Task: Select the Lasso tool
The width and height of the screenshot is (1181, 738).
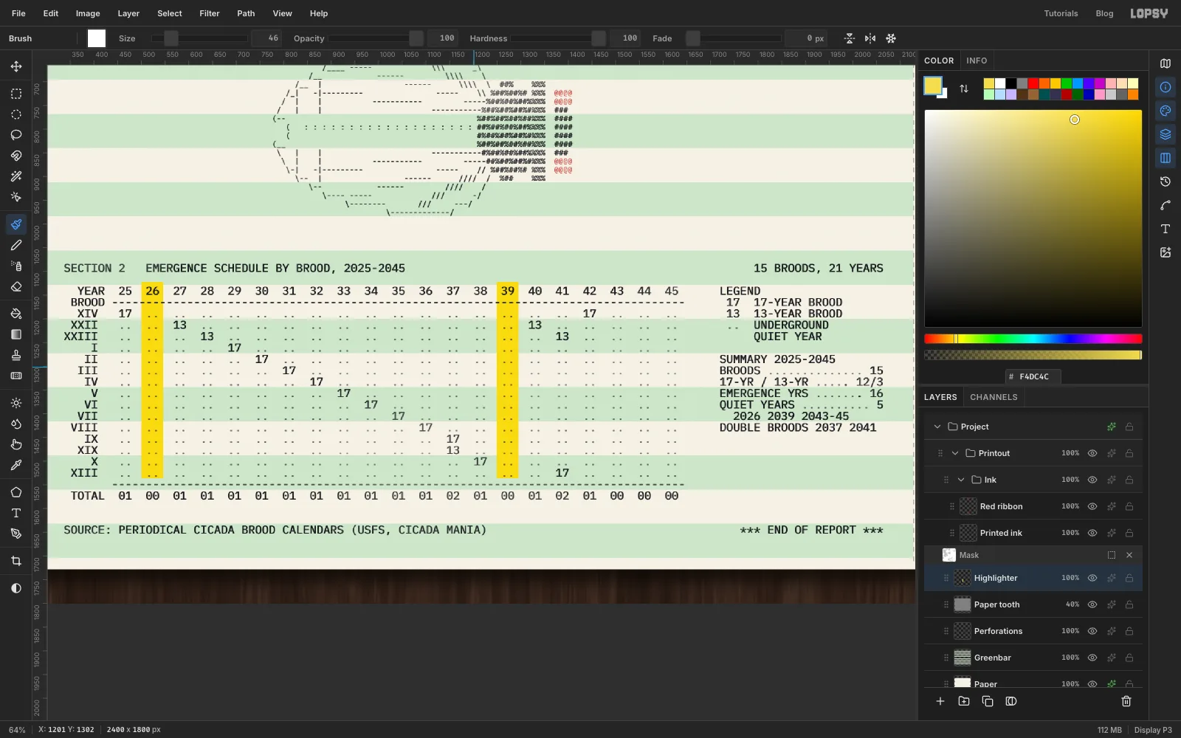Action: [x=16, y=135]
